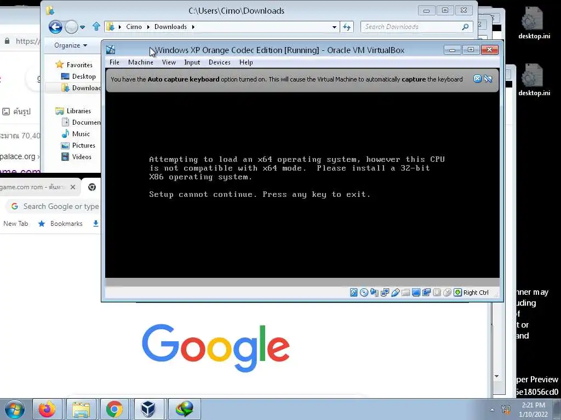561x420 pixels.
Task: Click the VirtualBox taskbar icon
Action: tap(148, 409)
